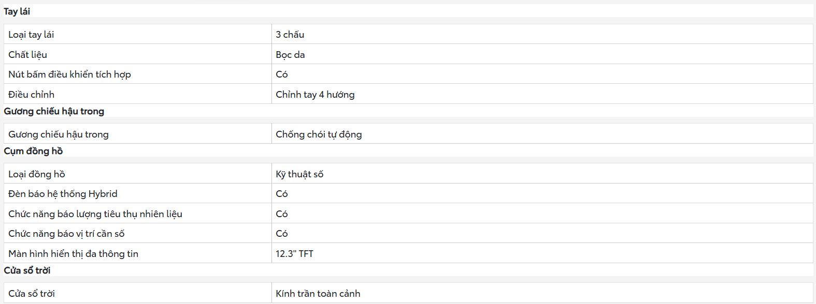Click the '3 chấu' value cell
This screenshot has height=304, width=816.
(x=290, y=35)
